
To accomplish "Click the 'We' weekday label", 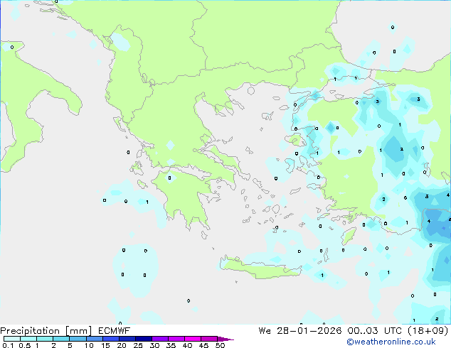I will coord(265,331).
